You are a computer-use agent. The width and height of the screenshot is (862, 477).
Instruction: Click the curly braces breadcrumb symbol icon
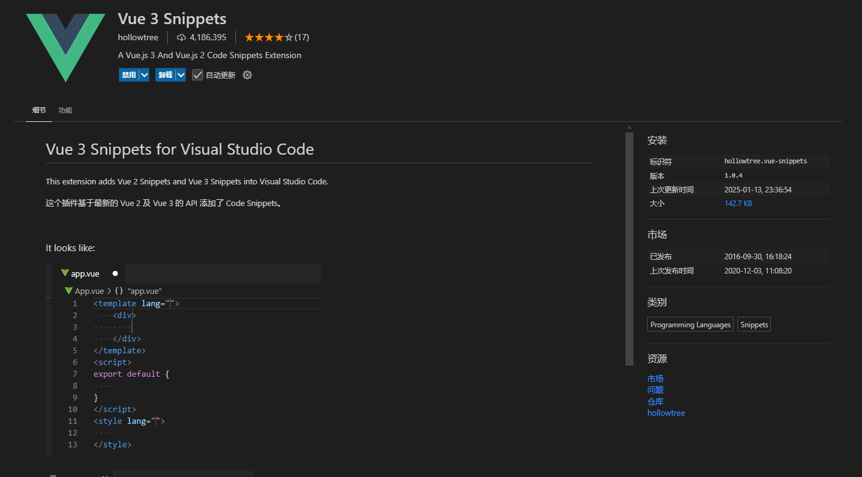(x=119, y=291)
